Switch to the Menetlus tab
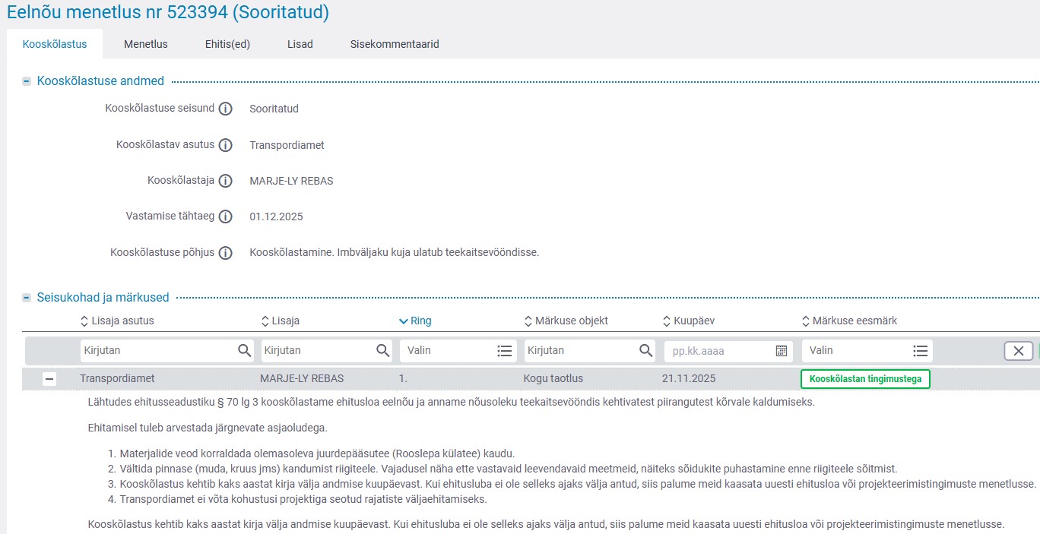 click(146, 44)
